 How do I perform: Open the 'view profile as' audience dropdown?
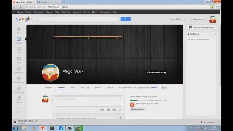(x=155, y=88)
